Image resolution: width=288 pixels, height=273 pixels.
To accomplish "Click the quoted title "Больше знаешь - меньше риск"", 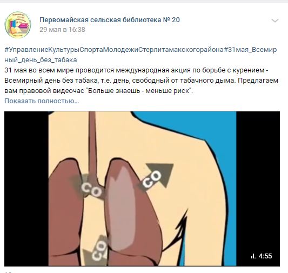I will [x=139, y=91].
